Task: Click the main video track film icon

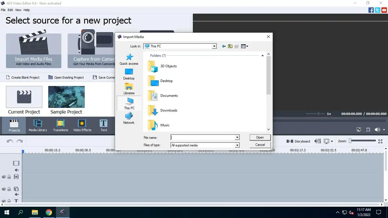Action: tap(16, 163)
